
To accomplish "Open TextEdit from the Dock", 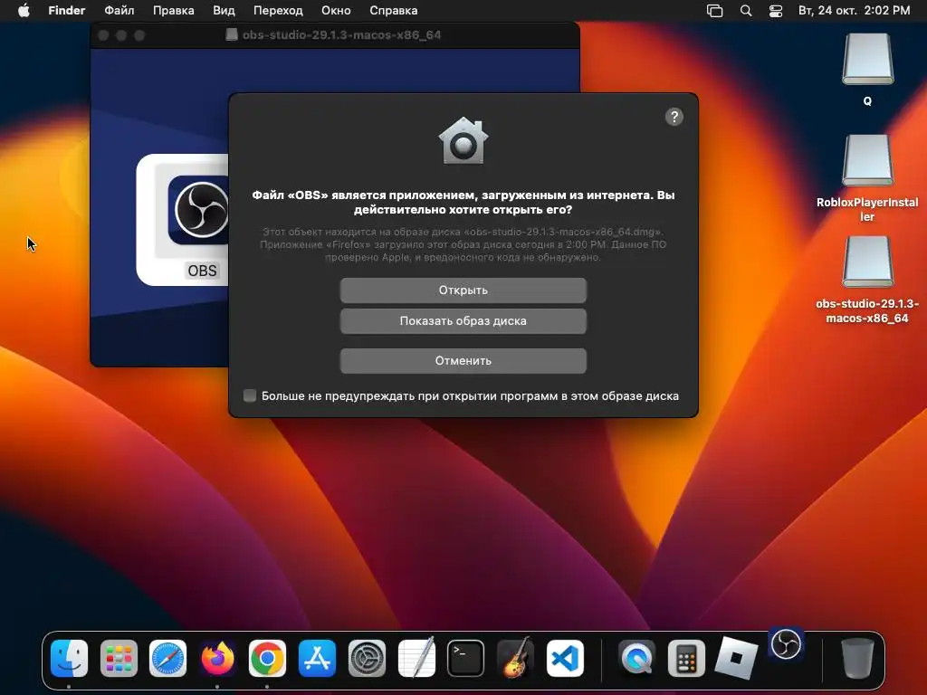I will pyautogui.click(x=416, y=659).
